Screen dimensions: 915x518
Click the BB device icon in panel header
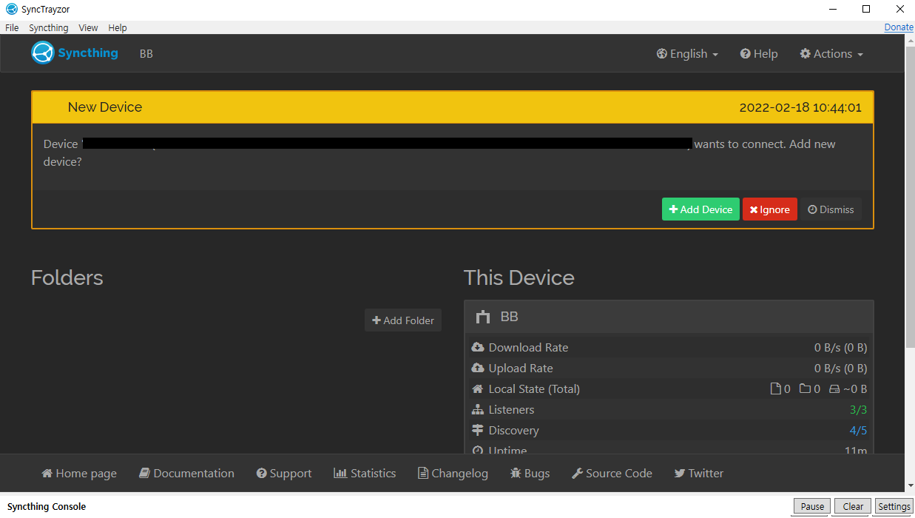coord(484,317)
